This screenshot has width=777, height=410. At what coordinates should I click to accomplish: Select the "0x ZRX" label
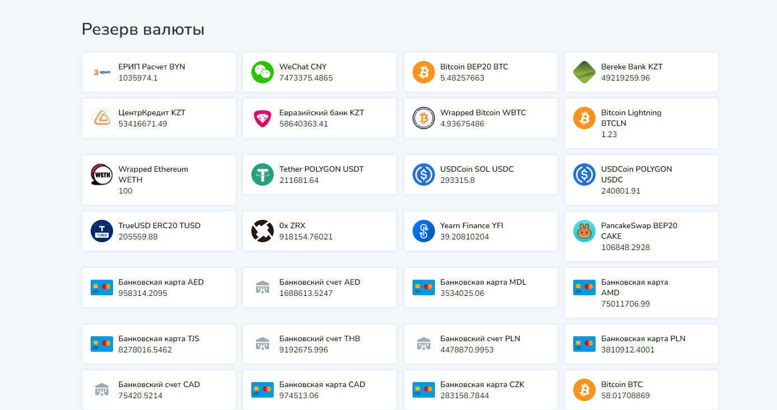pos(292,225)
